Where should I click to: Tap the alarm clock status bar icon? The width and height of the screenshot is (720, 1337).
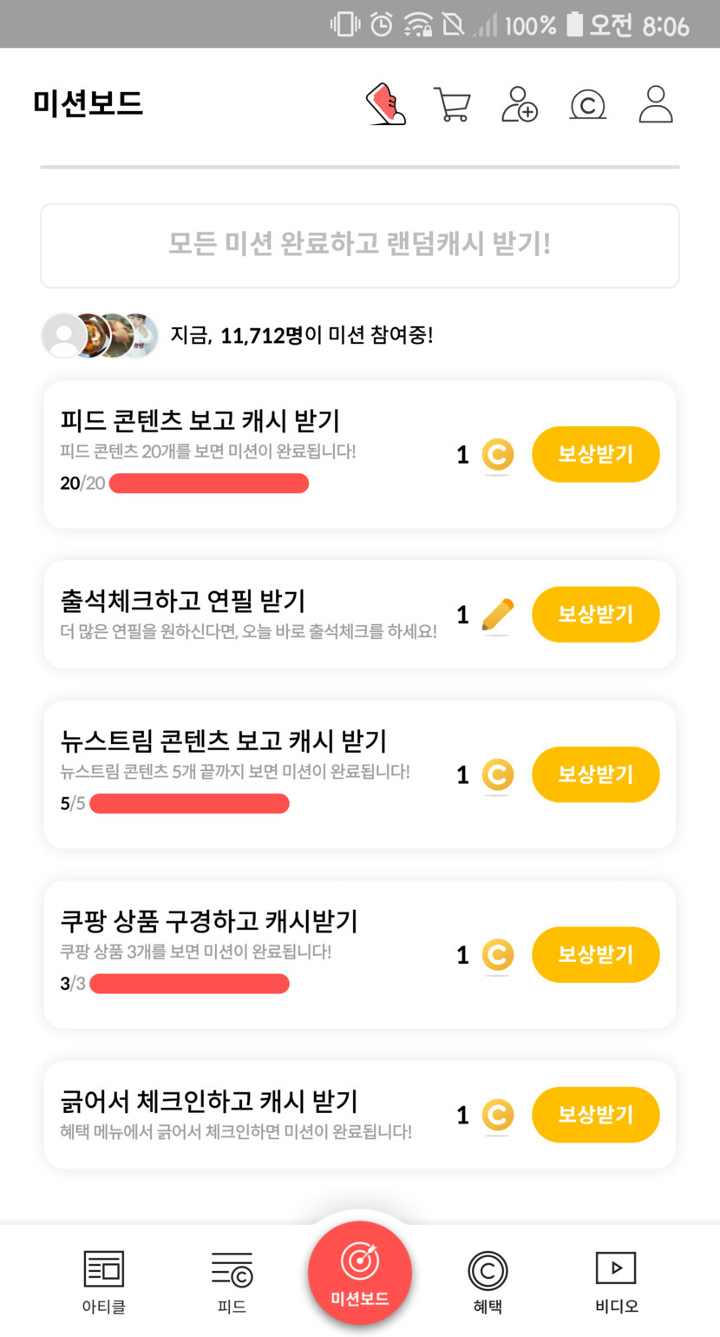pyautogui.click(x=381, y=24)
